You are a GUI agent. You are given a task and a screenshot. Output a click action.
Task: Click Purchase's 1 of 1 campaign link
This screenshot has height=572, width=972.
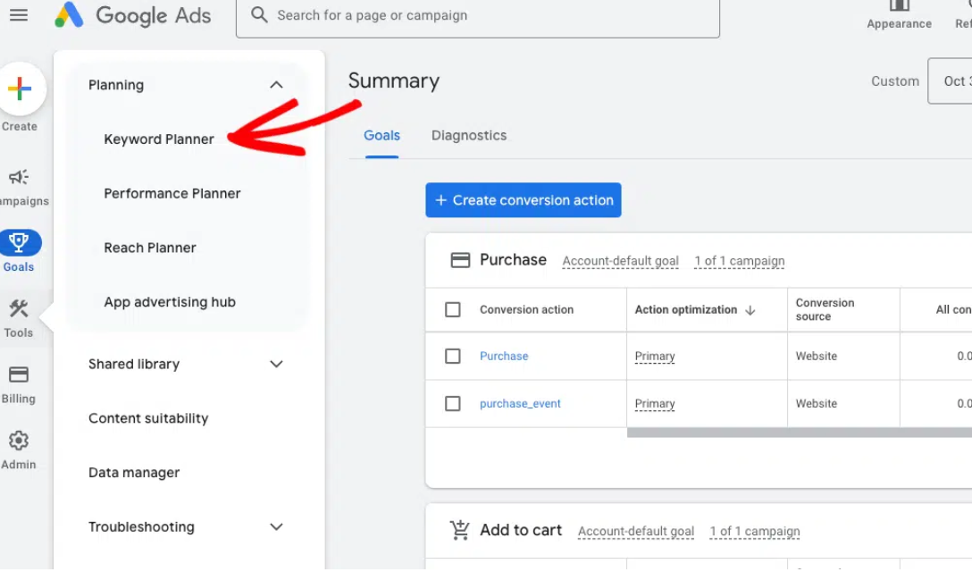(x=740, y=261)
